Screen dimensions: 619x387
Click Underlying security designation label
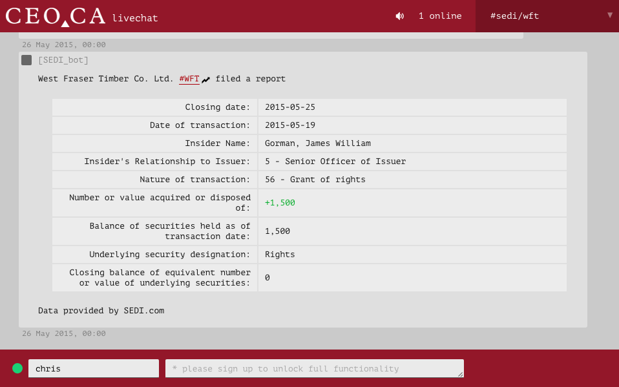[170, 255]
